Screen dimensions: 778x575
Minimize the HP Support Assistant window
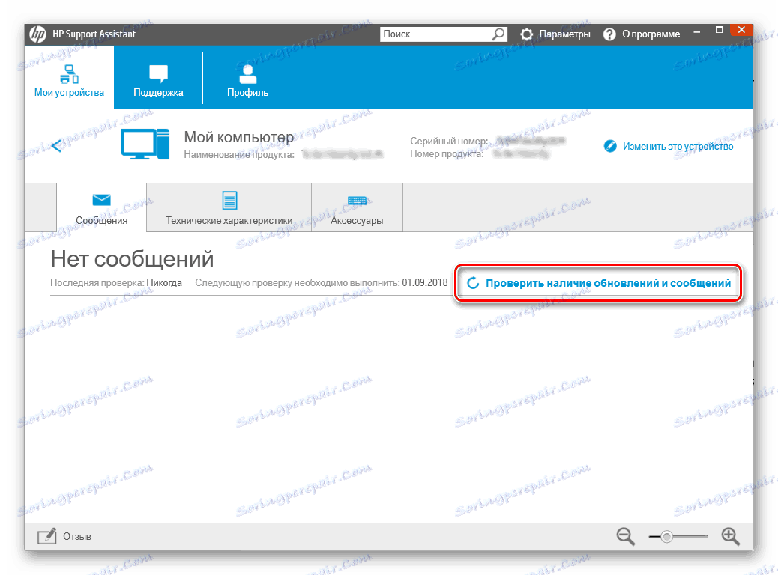click(x=697, y=31)
